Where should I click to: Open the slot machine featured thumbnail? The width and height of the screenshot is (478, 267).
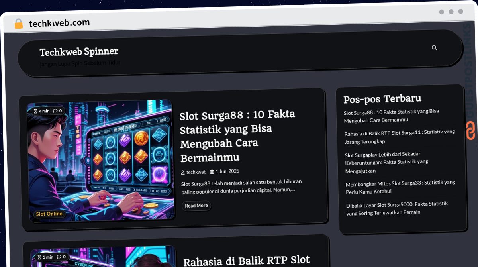pos(100,161)
